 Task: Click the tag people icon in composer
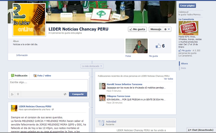coord(12,94)
